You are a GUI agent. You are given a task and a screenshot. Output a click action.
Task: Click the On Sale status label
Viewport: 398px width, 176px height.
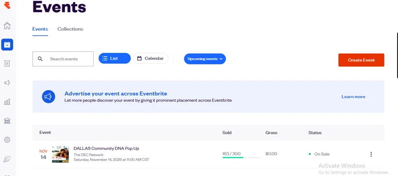pos(322,154)
